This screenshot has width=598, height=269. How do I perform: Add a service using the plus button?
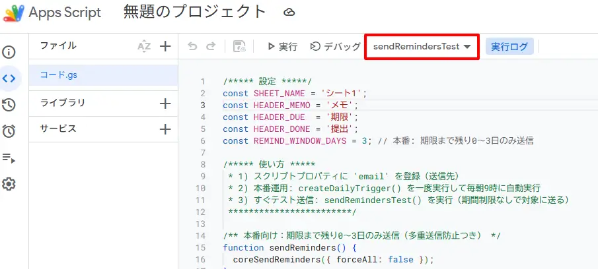coord(165,129)
